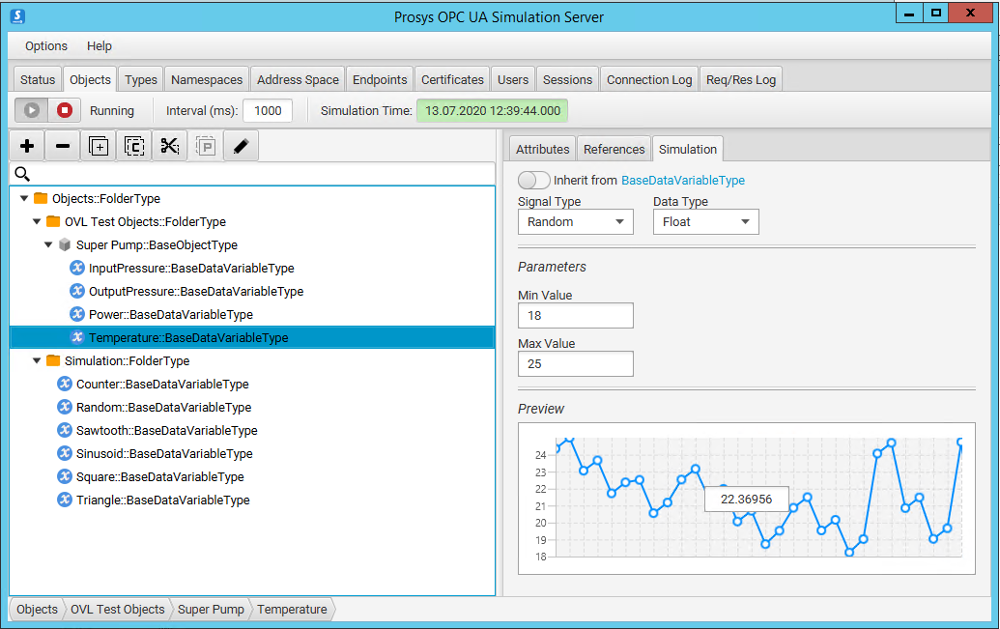This screenshot has width=1000, height=629.
Task: Click the Sinusoid variable icon
Action: coord(65,453)
